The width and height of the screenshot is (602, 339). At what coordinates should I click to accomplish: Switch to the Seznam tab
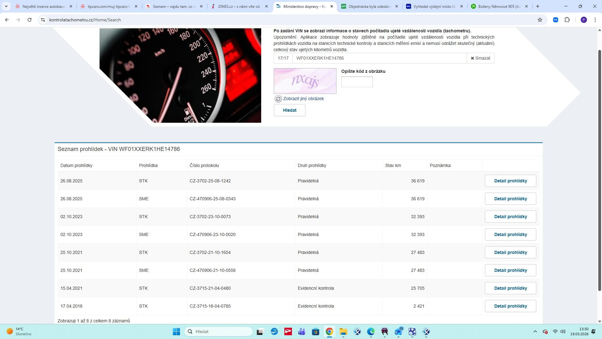(x=174, y=6)
